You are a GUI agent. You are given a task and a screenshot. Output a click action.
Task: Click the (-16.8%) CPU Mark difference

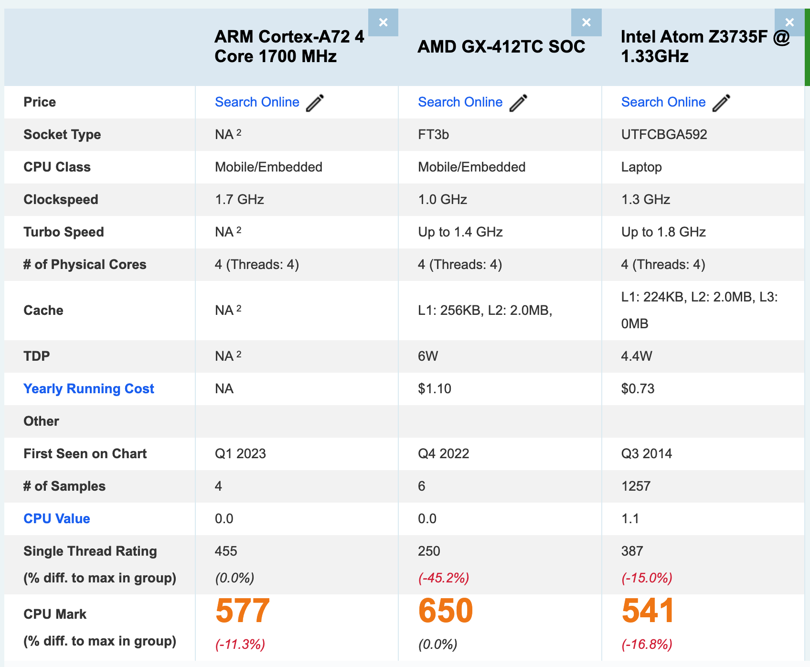point(647,645)
